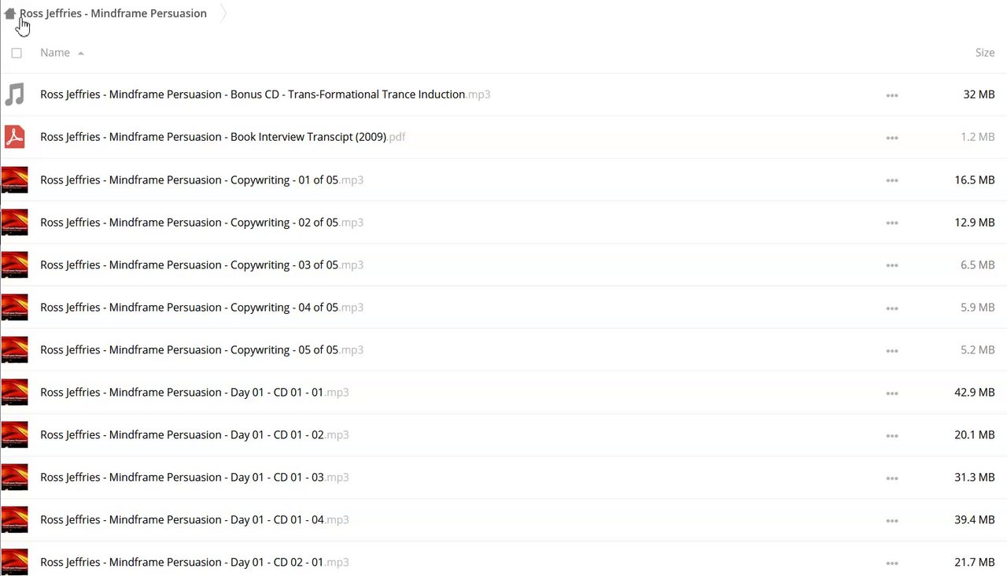
Task: Open Ross Jeffries - Mindframe Persuasion breadcrumb
Action: pos(113,13)
